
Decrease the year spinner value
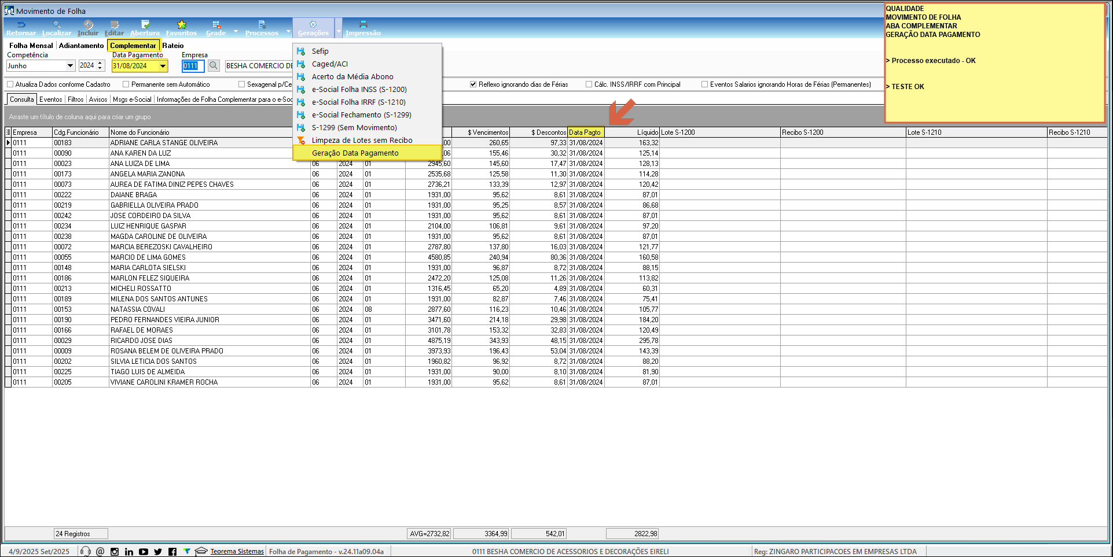point(100,68)
